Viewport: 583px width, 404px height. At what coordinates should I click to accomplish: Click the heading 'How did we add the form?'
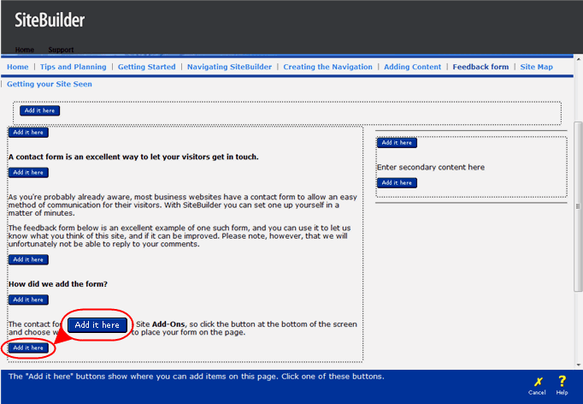point(58,284)
